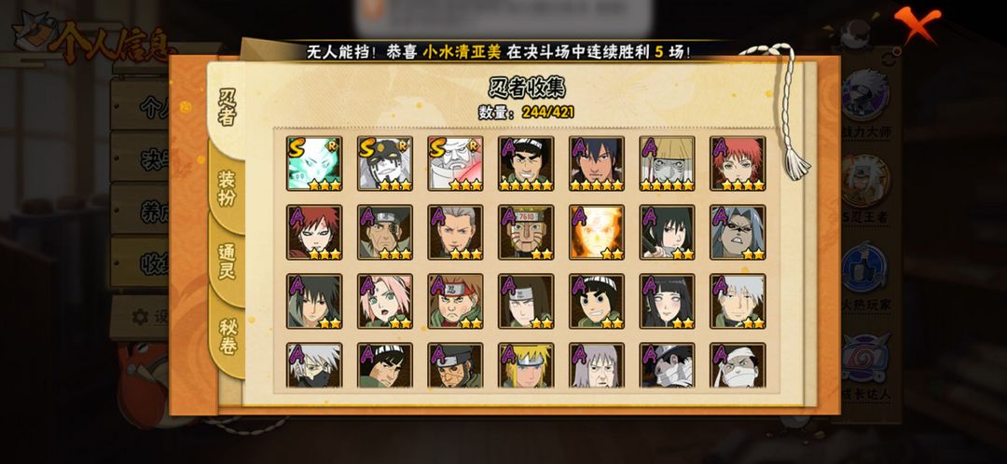Switch to the 装扮 tab

tap(227, 188)
